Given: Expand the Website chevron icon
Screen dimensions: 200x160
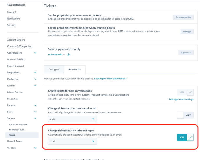Looking at the screenshot, I should coord(35,148).
